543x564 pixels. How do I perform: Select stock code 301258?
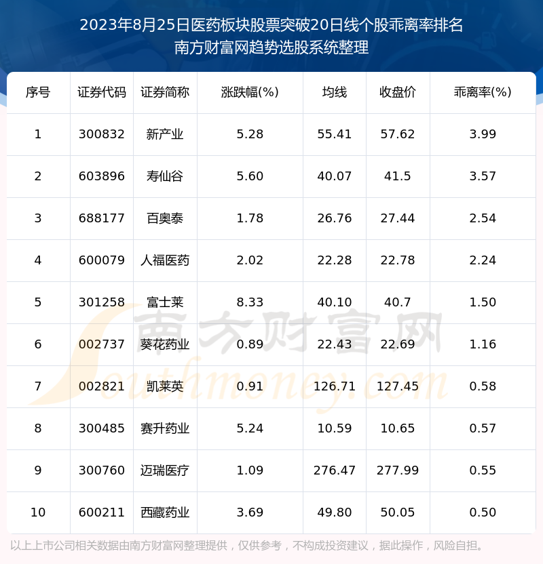click(102, 302)
